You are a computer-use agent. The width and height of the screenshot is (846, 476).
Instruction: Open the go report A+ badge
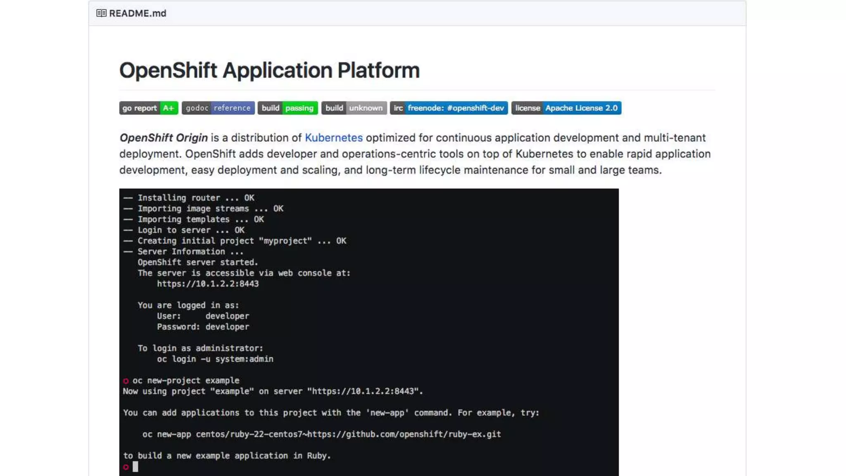[x=148, y=108]
